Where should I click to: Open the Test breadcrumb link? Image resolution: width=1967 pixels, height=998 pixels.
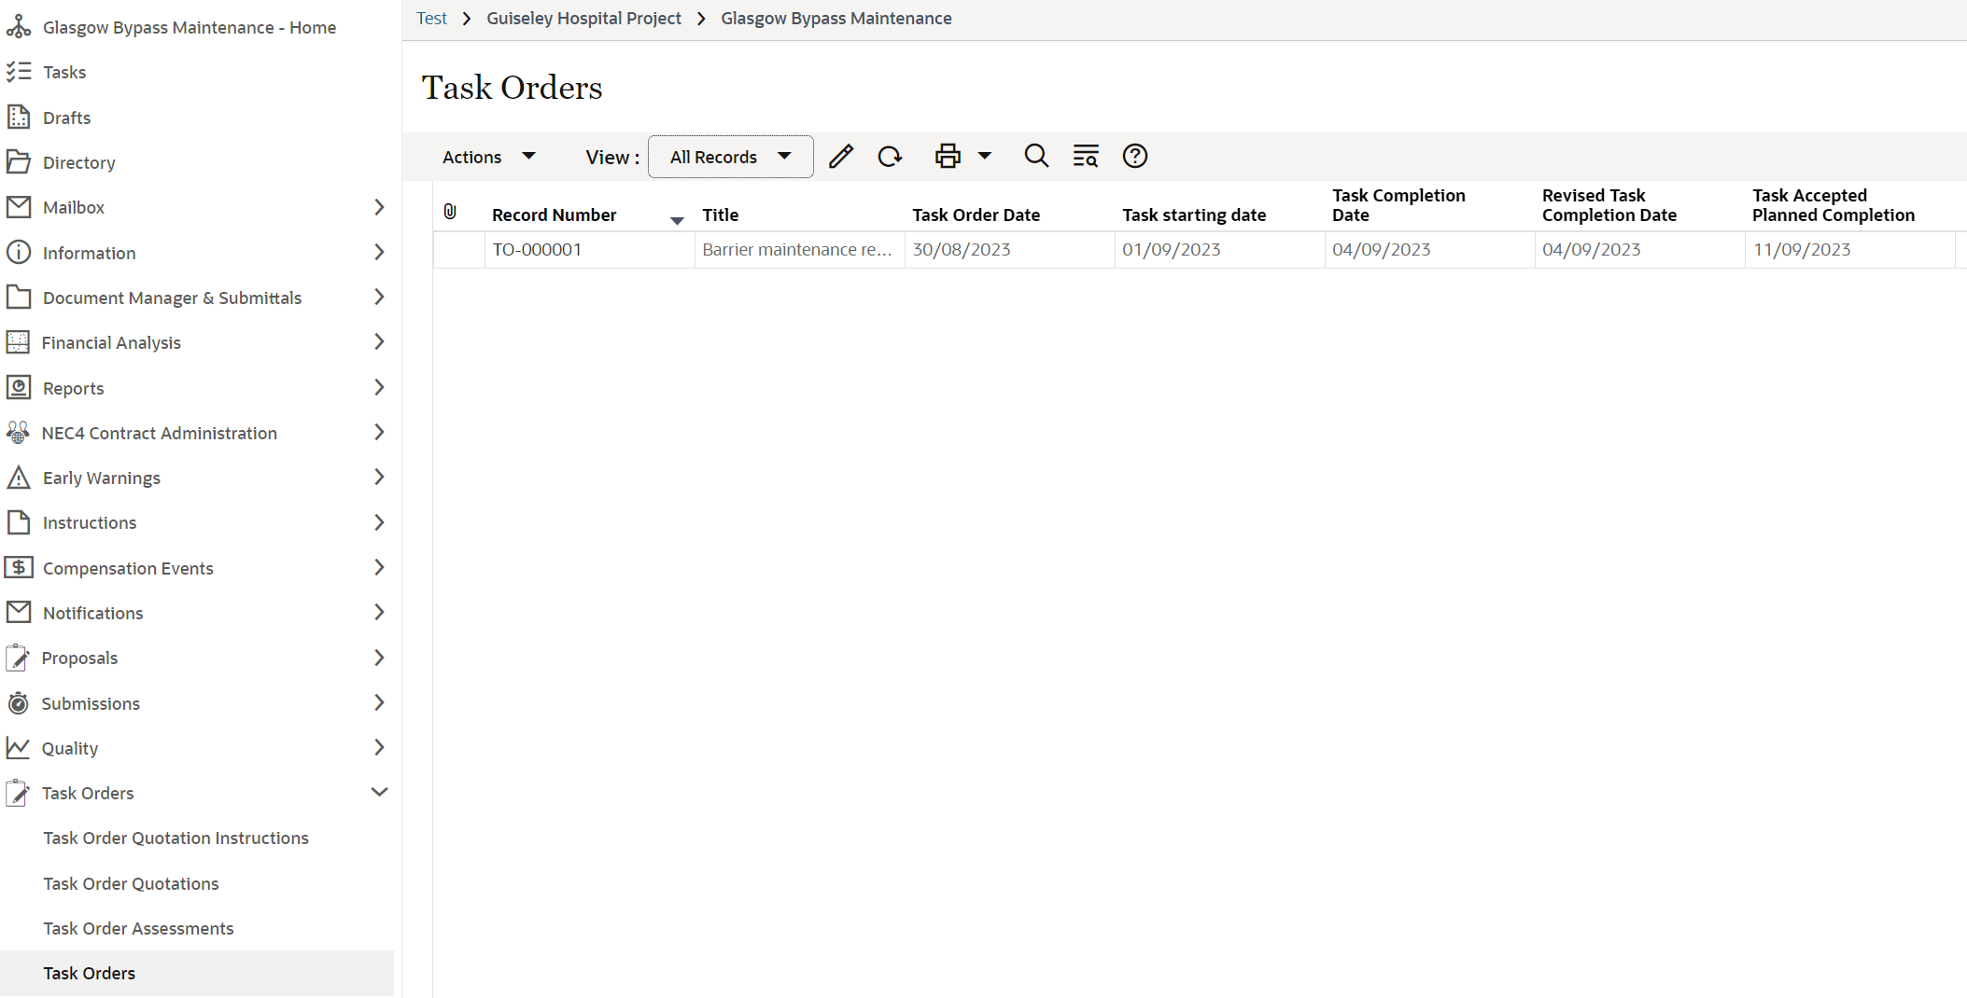tap(431, 18)
